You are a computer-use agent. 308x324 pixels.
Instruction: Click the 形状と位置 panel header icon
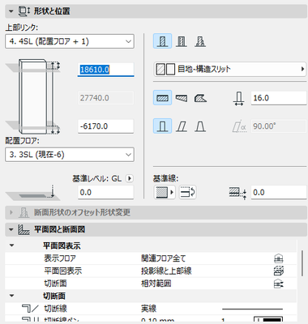[x=24, y=11]
